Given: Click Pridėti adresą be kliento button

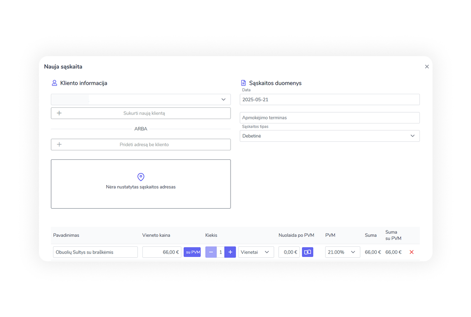Looking at the screenshot, I should tap(141, 144).
